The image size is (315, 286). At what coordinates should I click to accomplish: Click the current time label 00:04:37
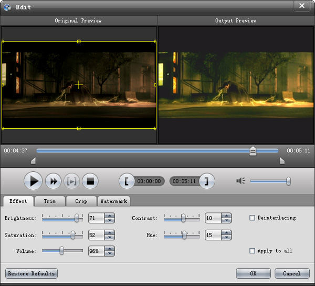pyautogui.click(x=16, y=151)
